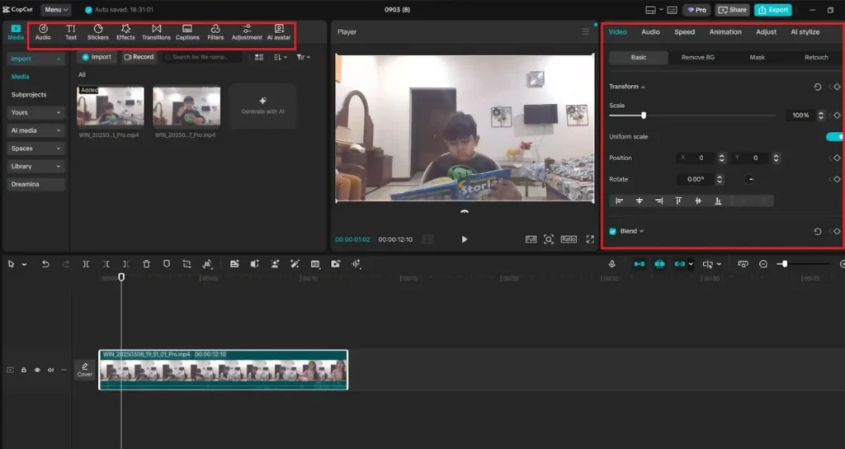Click the align bottom icon
Image resolution: width=845 pixels, height=449 pixels.
[x=718, y=201]
